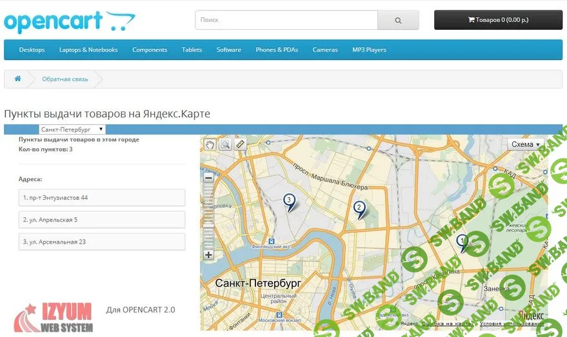Expand the Схема map type dropdown
The height and width of the screenshot is (337, 567).
[526, 144]
